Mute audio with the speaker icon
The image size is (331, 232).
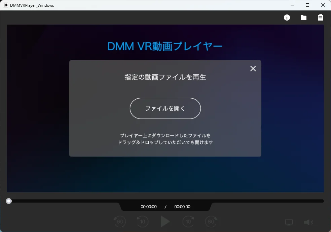[x=308, y=222]
